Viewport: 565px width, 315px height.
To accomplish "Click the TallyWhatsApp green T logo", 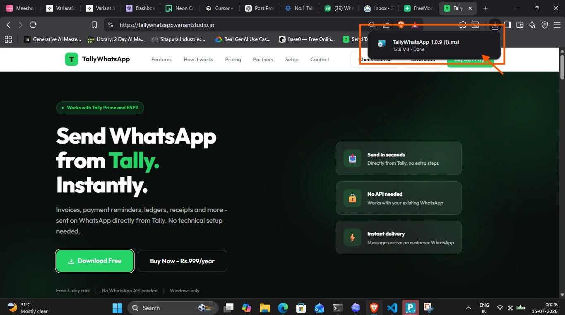I will tap(71, 59).
